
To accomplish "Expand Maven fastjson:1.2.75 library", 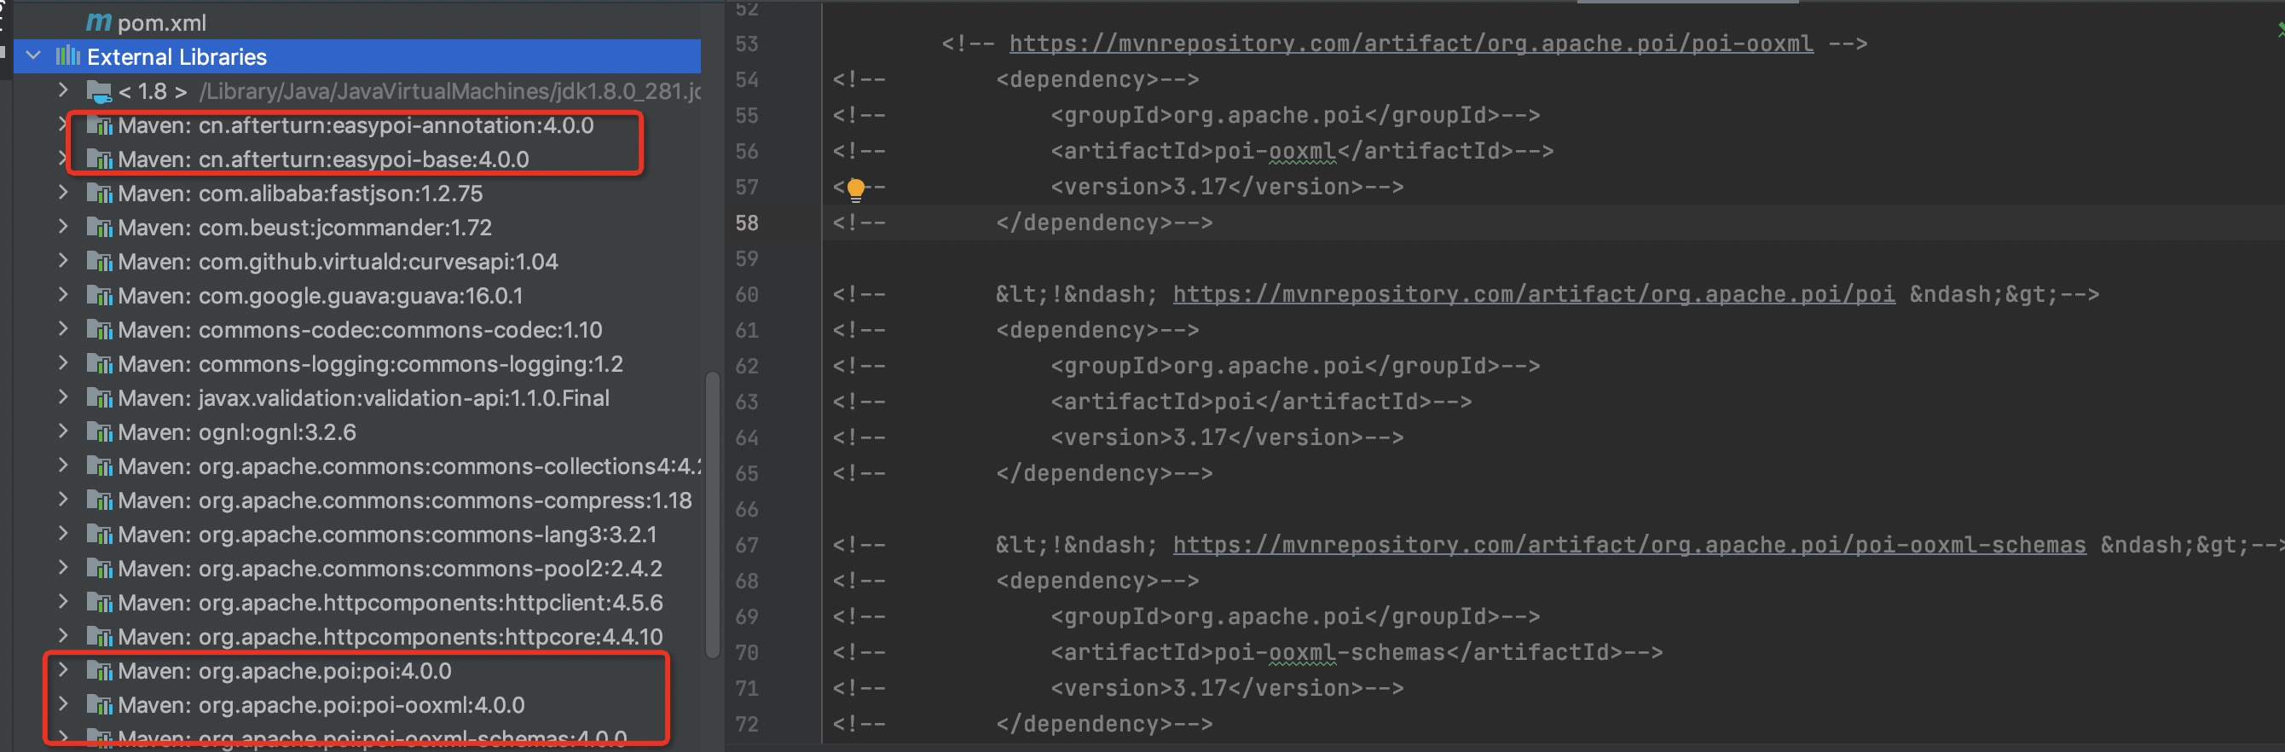I will point(63,192).
